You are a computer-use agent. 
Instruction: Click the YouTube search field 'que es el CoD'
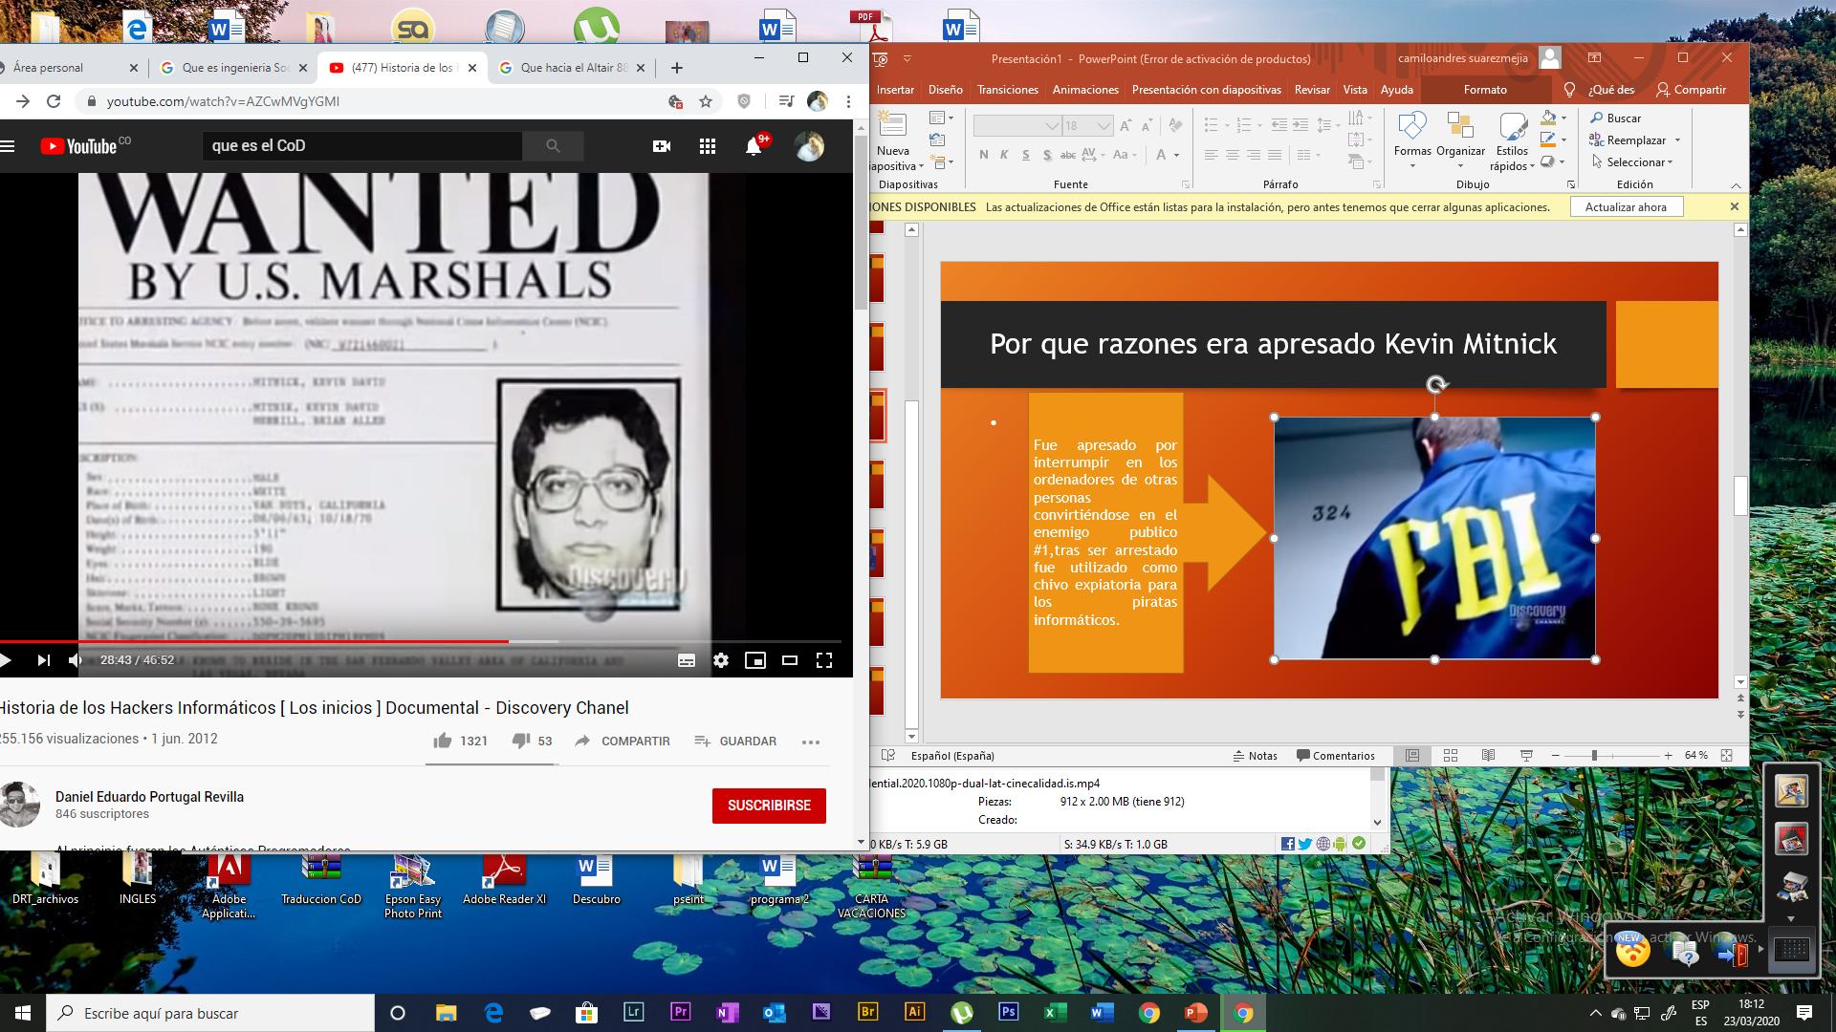click(361, 146)
